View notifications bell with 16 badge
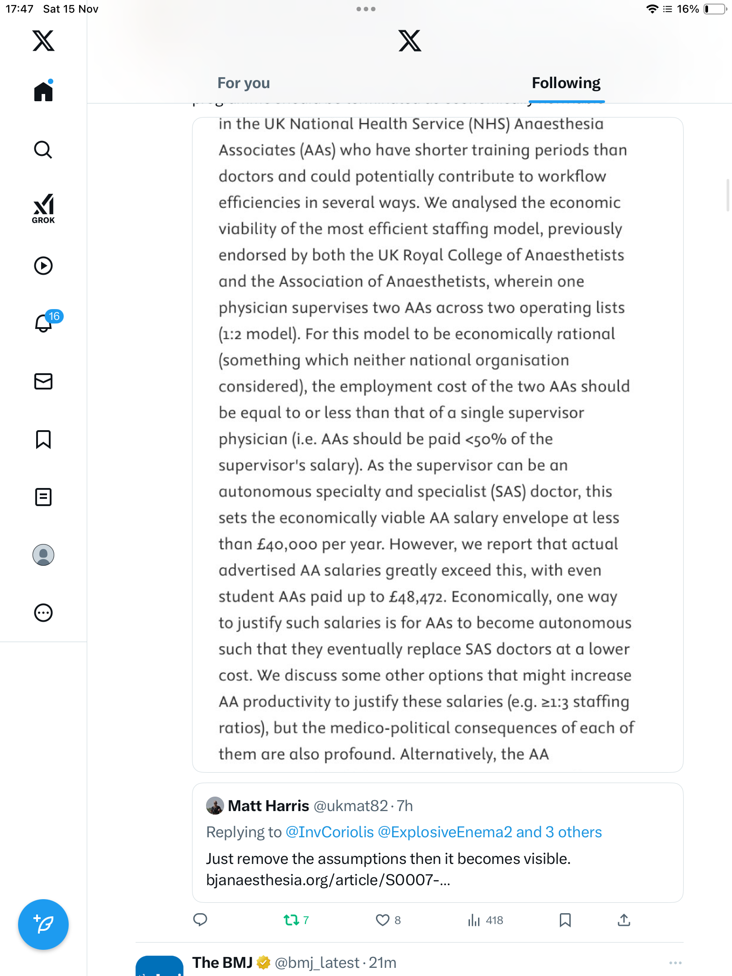This screenshot has height=976, width=732. click(x=44, y=323)
